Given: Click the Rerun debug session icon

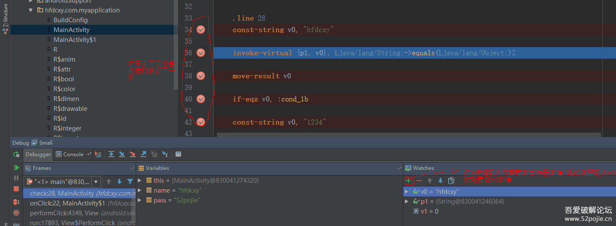Looking at the screenshot, I should 16,155.
